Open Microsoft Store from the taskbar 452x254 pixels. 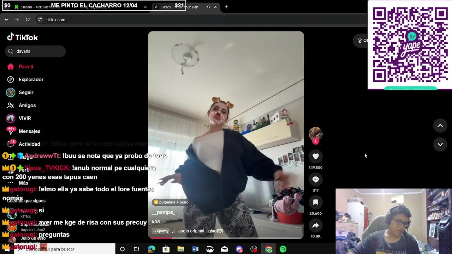tap(166, 249)
